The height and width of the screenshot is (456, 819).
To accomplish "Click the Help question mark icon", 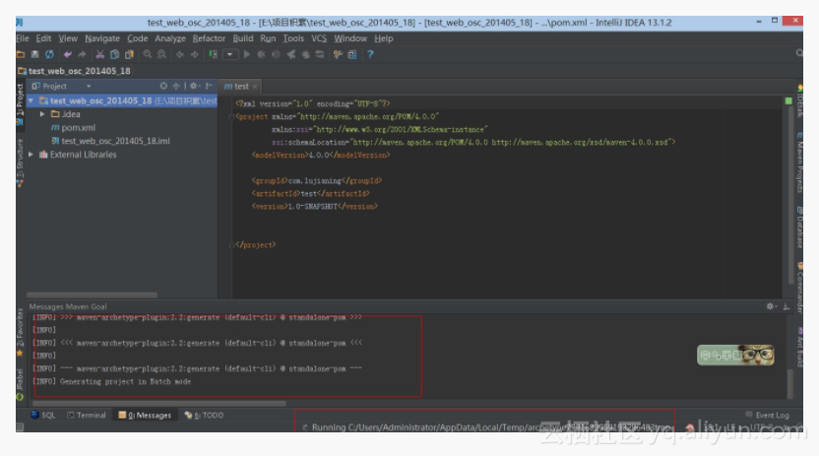I will (370, 54).
